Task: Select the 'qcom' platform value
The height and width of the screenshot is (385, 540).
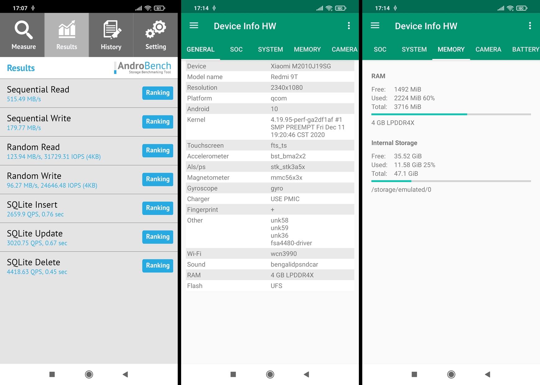Action: tap(279, 98)
